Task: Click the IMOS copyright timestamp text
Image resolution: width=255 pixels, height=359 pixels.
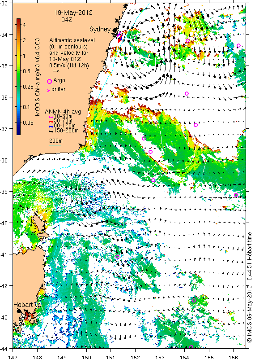Action: (250, 287)
